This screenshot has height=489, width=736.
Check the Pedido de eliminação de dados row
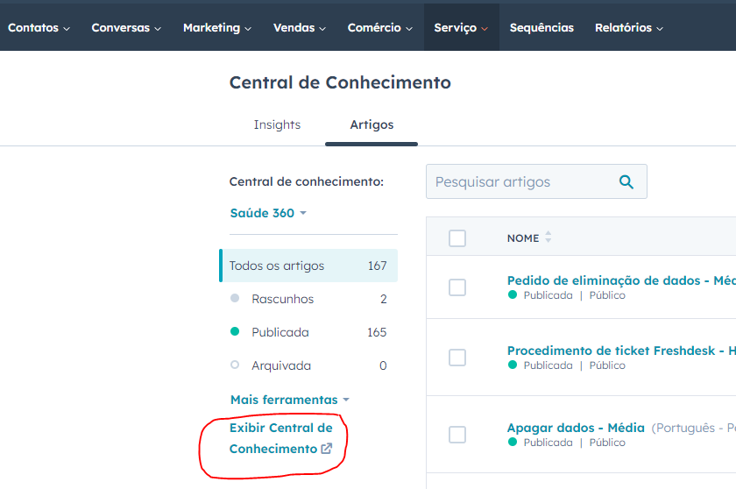(457, 287)
